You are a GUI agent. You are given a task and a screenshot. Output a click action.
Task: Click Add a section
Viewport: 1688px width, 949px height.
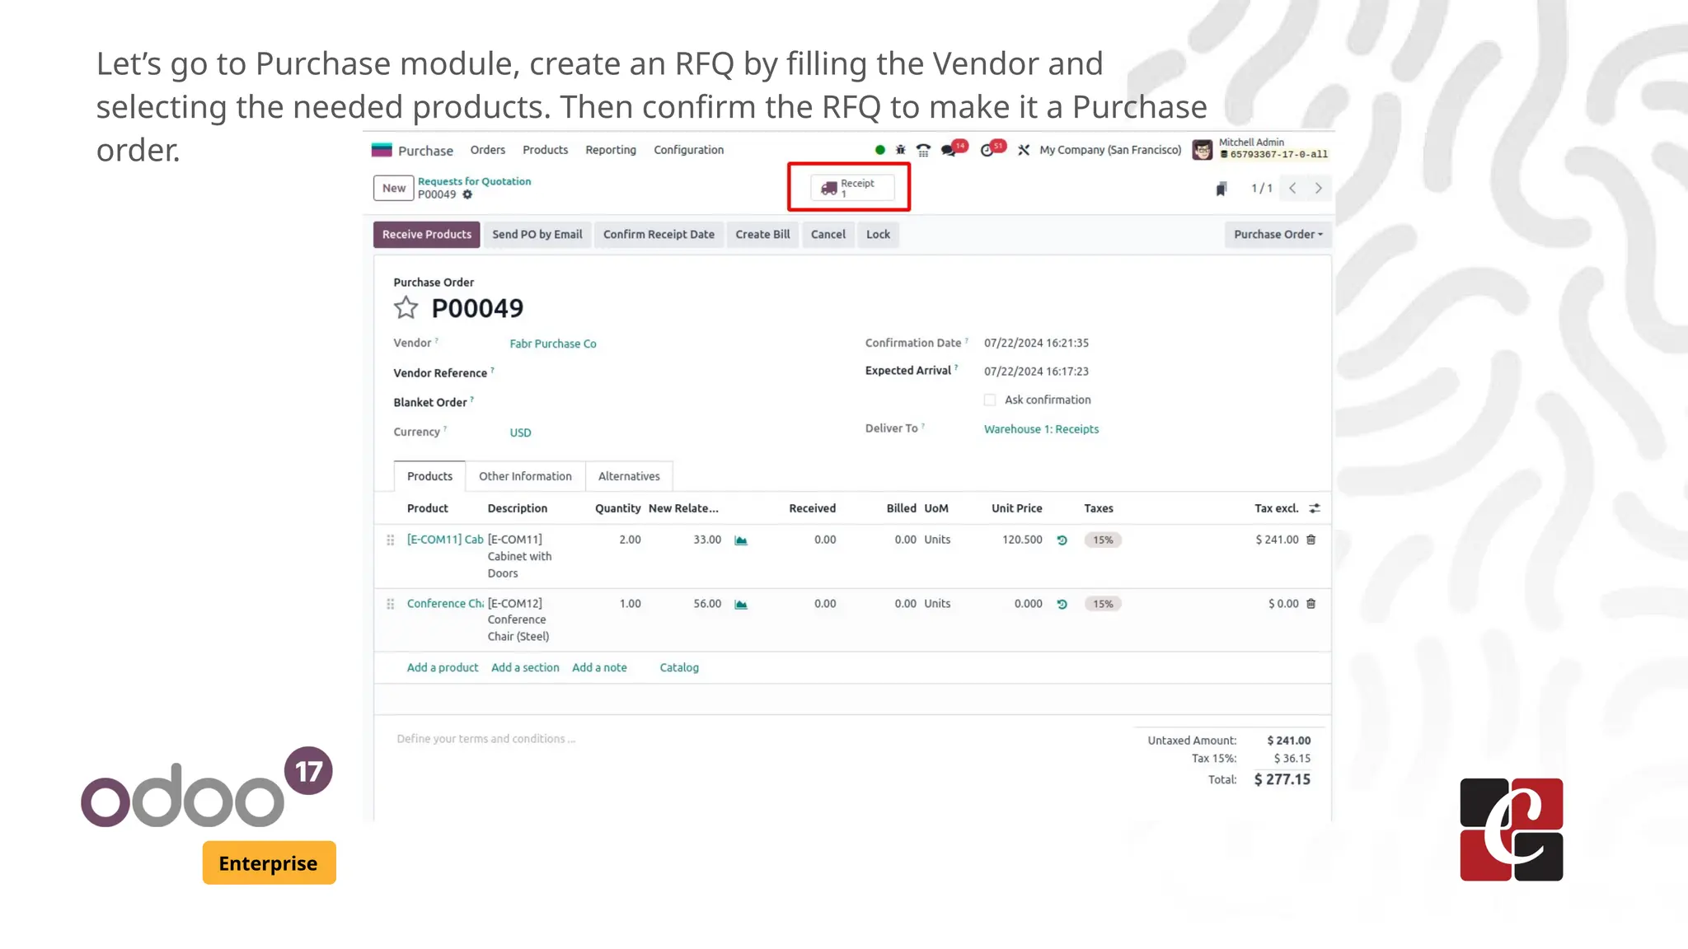click(525, 668)
